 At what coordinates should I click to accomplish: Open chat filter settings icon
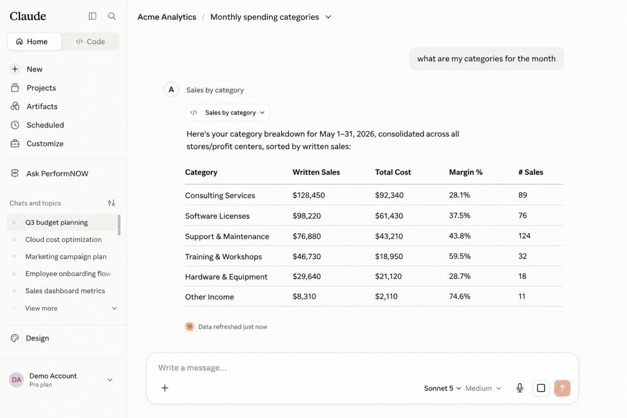pos(111,203)
